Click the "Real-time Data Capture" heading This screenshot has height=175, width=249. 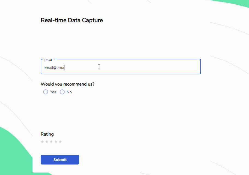pyautogui.click(x=72, y=20)
